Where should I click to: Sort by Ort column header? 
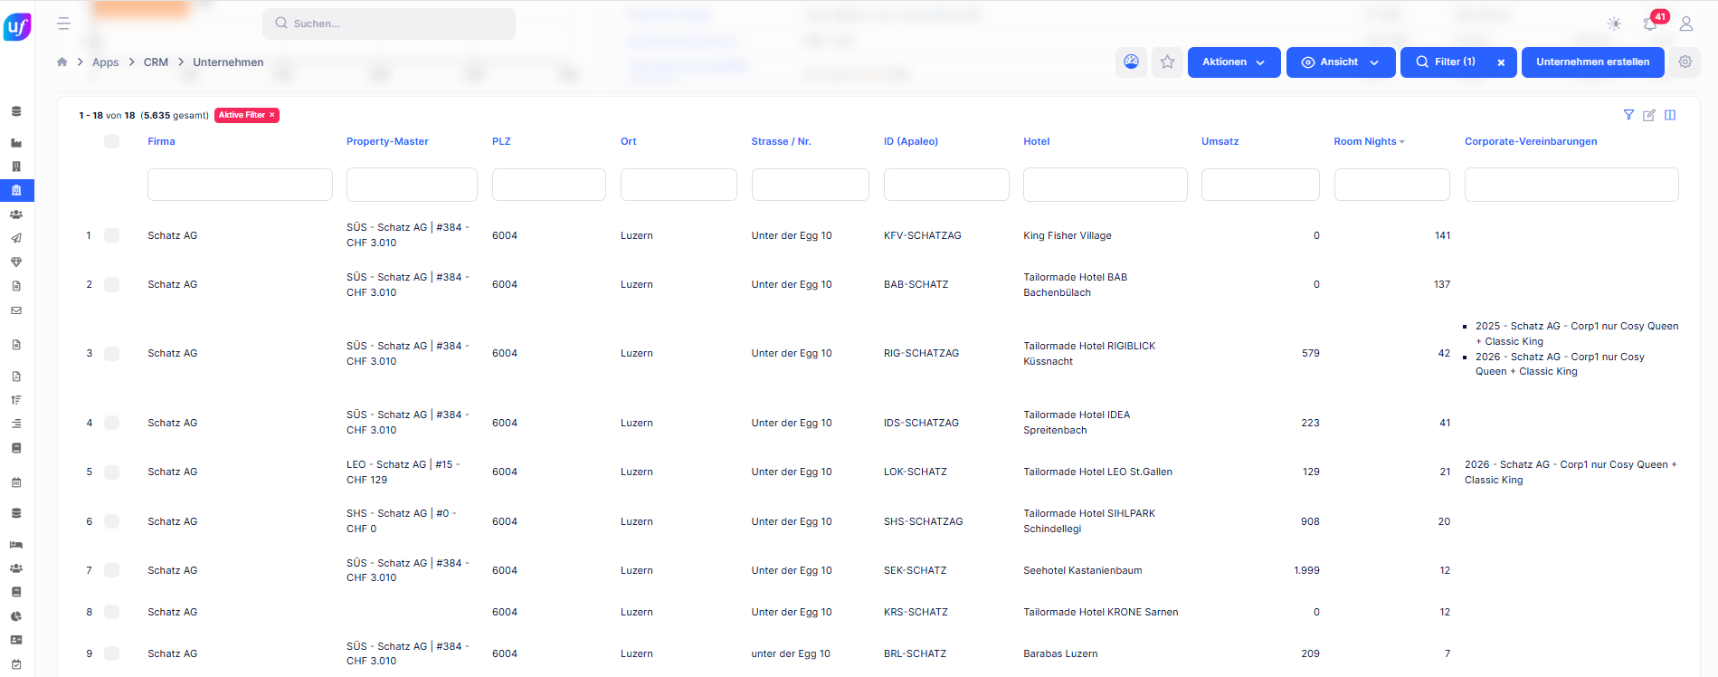tap(628, 141)
